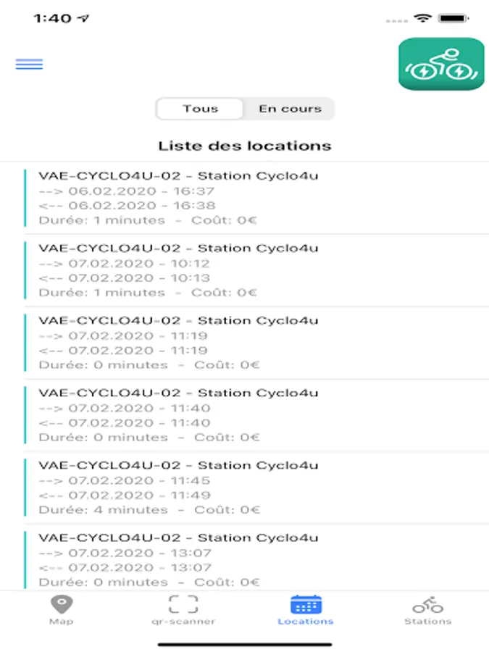Tap the Liste des locations heading

point(245,146)
